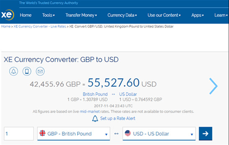Swap currencies with the arrows between dropdowns

click(116, 134)
